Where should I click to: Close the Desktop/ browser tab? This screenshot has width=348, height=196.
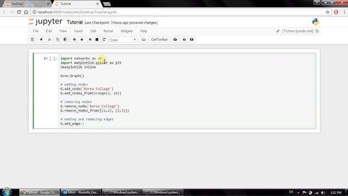coord(48,4)
